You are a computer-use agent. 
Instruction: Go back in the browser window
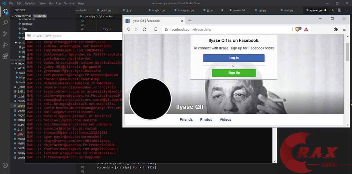[x=128, y=29]
